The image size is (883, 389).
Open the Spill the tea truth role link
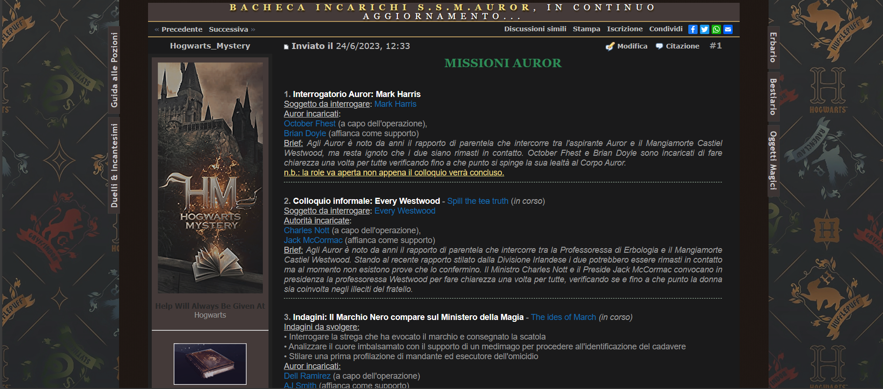click(478, 201)
